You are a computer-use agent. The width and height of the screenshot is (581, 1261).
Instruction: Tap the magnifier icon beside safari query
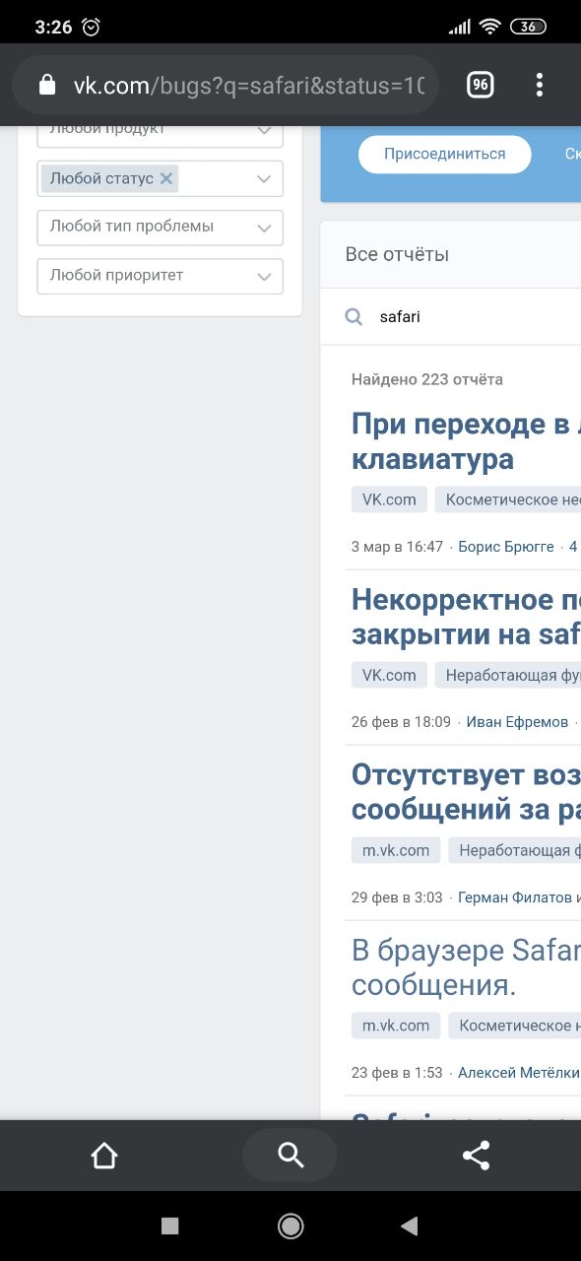354,317
